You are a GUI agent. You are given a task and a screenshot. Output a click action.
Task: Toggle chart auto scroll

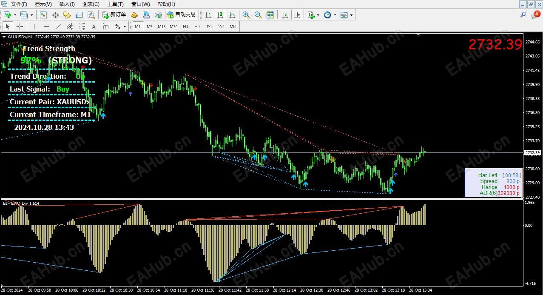(x=285, y=15)
